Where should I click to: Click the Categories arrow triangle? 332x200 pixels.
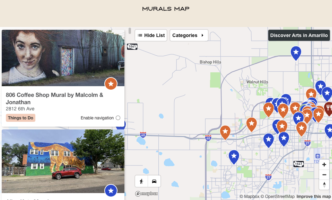tap(202, 35)
